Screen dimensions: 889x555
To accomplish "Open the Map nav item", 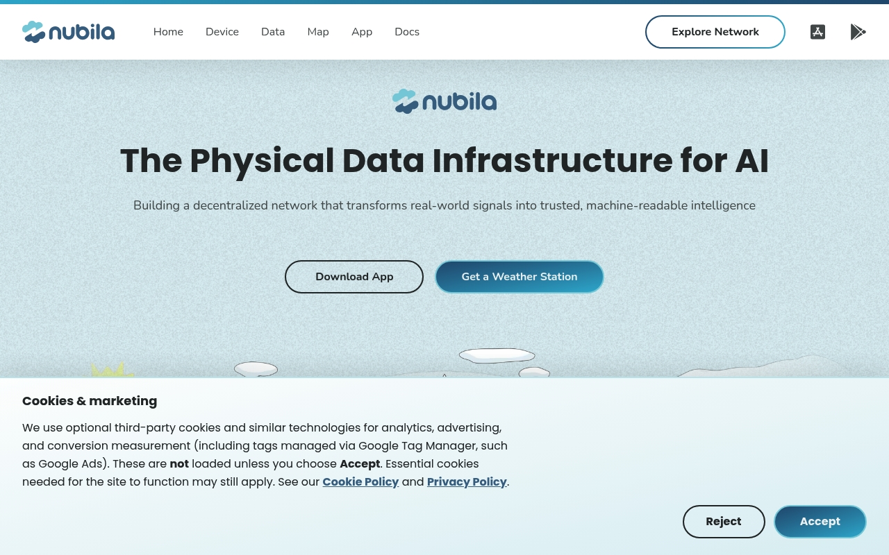I will pyautogui.click(x=318, y=32).
